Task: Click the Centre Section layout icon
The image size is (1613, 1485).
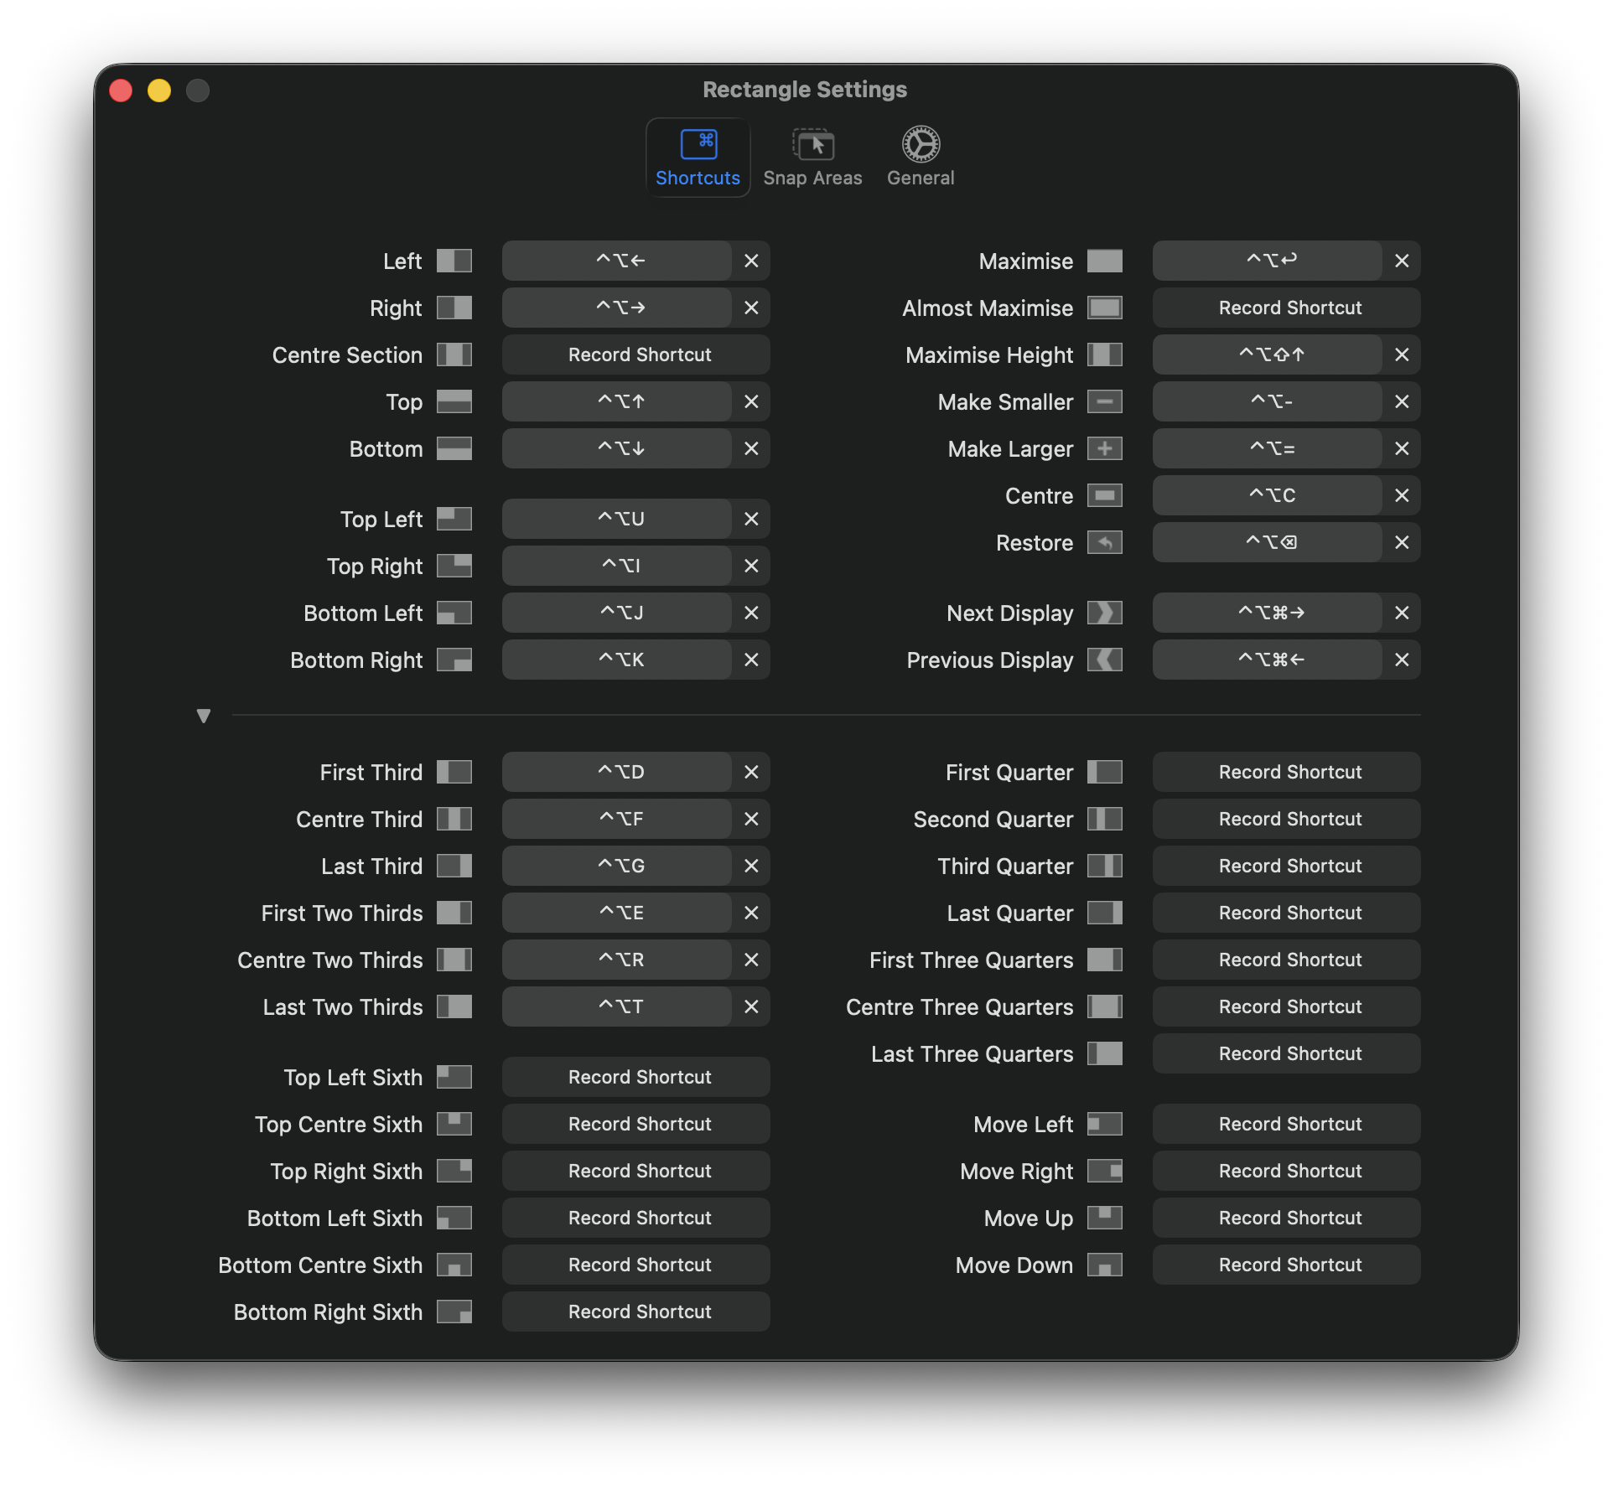Action: [x=454, y=354]
